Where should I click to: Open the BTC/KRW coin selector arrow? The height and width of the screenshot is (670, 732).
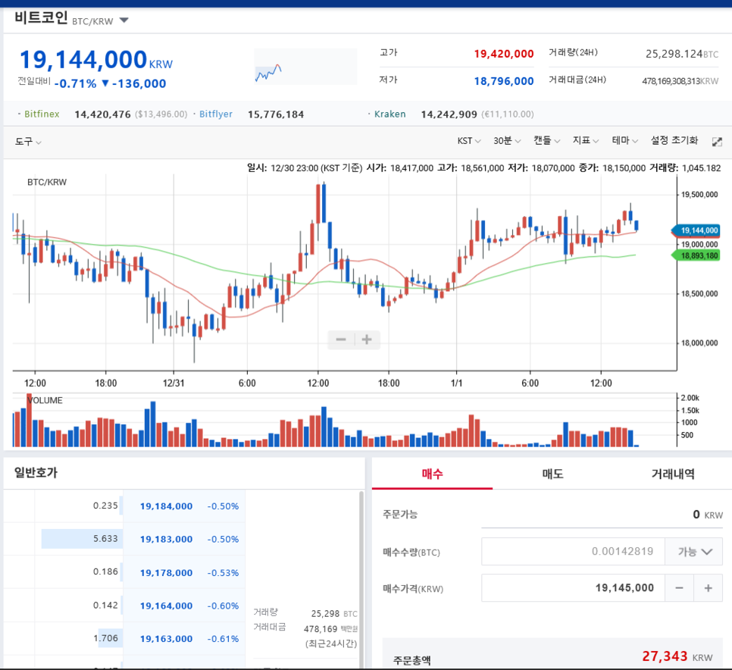(124, 20)
